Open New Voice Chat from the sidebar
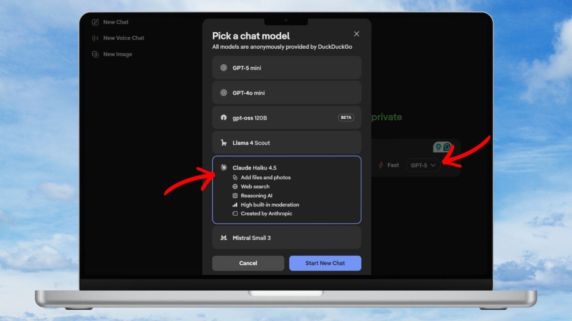Screen dimensions: 572x321 (118, 38)
